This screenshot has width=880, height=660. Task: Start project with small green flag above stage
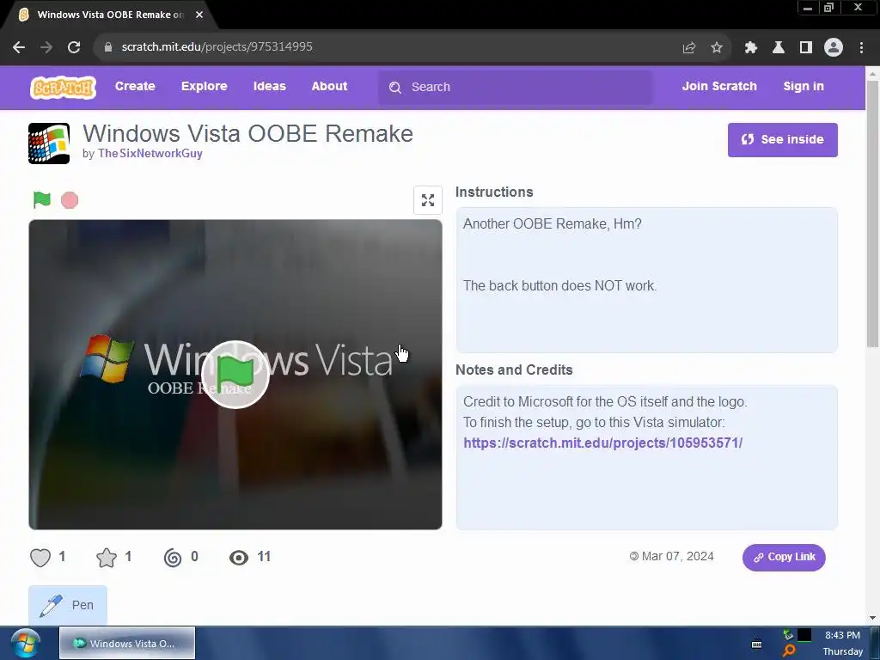42,199
